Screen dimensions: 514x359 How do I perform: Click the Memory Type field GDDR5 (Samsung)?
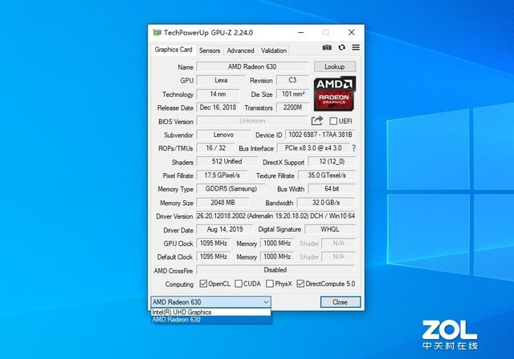231,188
